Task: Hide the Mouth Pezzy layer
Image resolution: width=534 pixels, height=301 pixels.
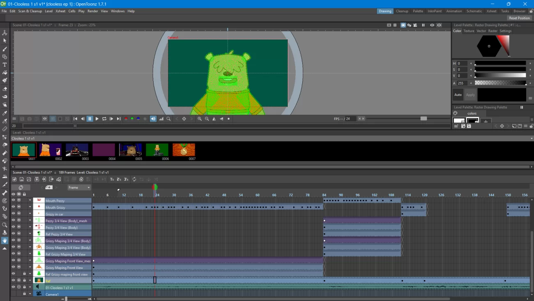Action: (13, 200)
